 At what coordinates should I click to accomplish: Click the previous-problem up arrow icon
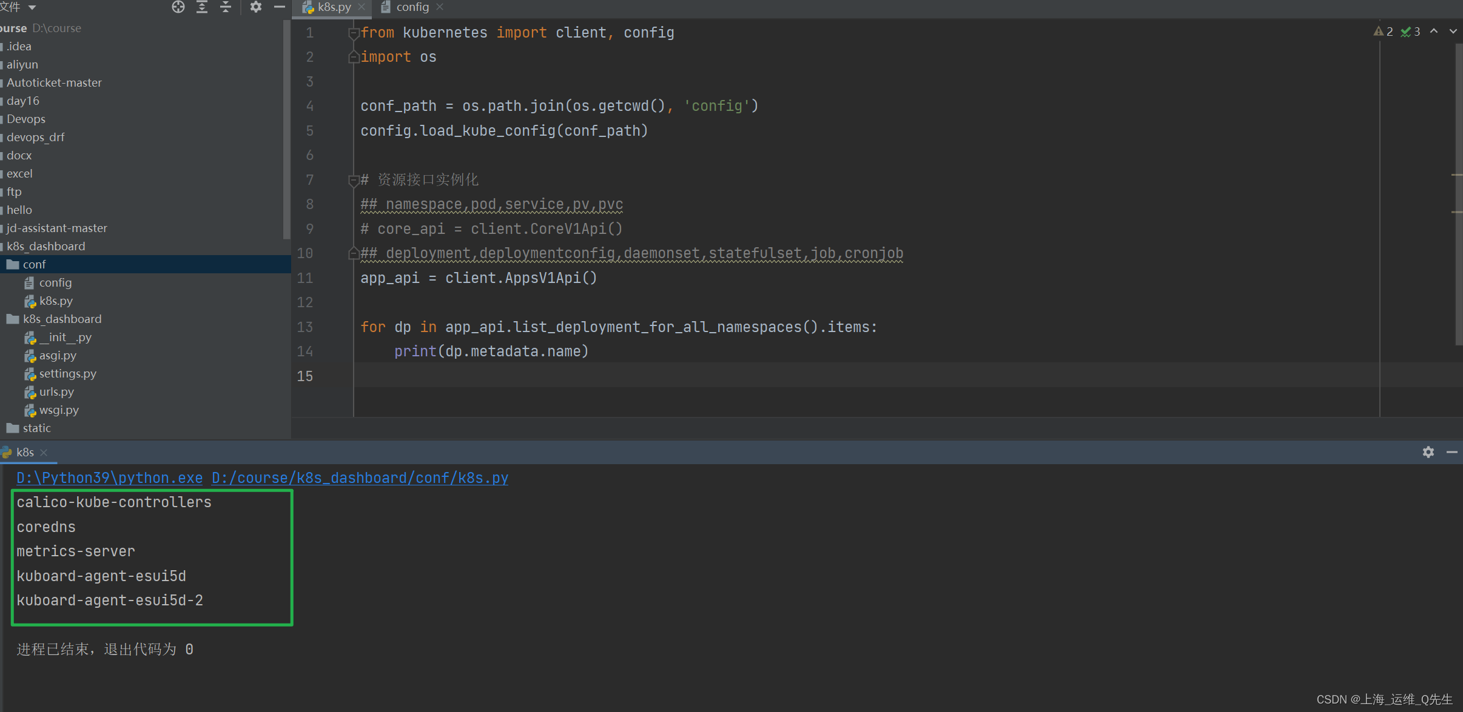point(1434,30)
